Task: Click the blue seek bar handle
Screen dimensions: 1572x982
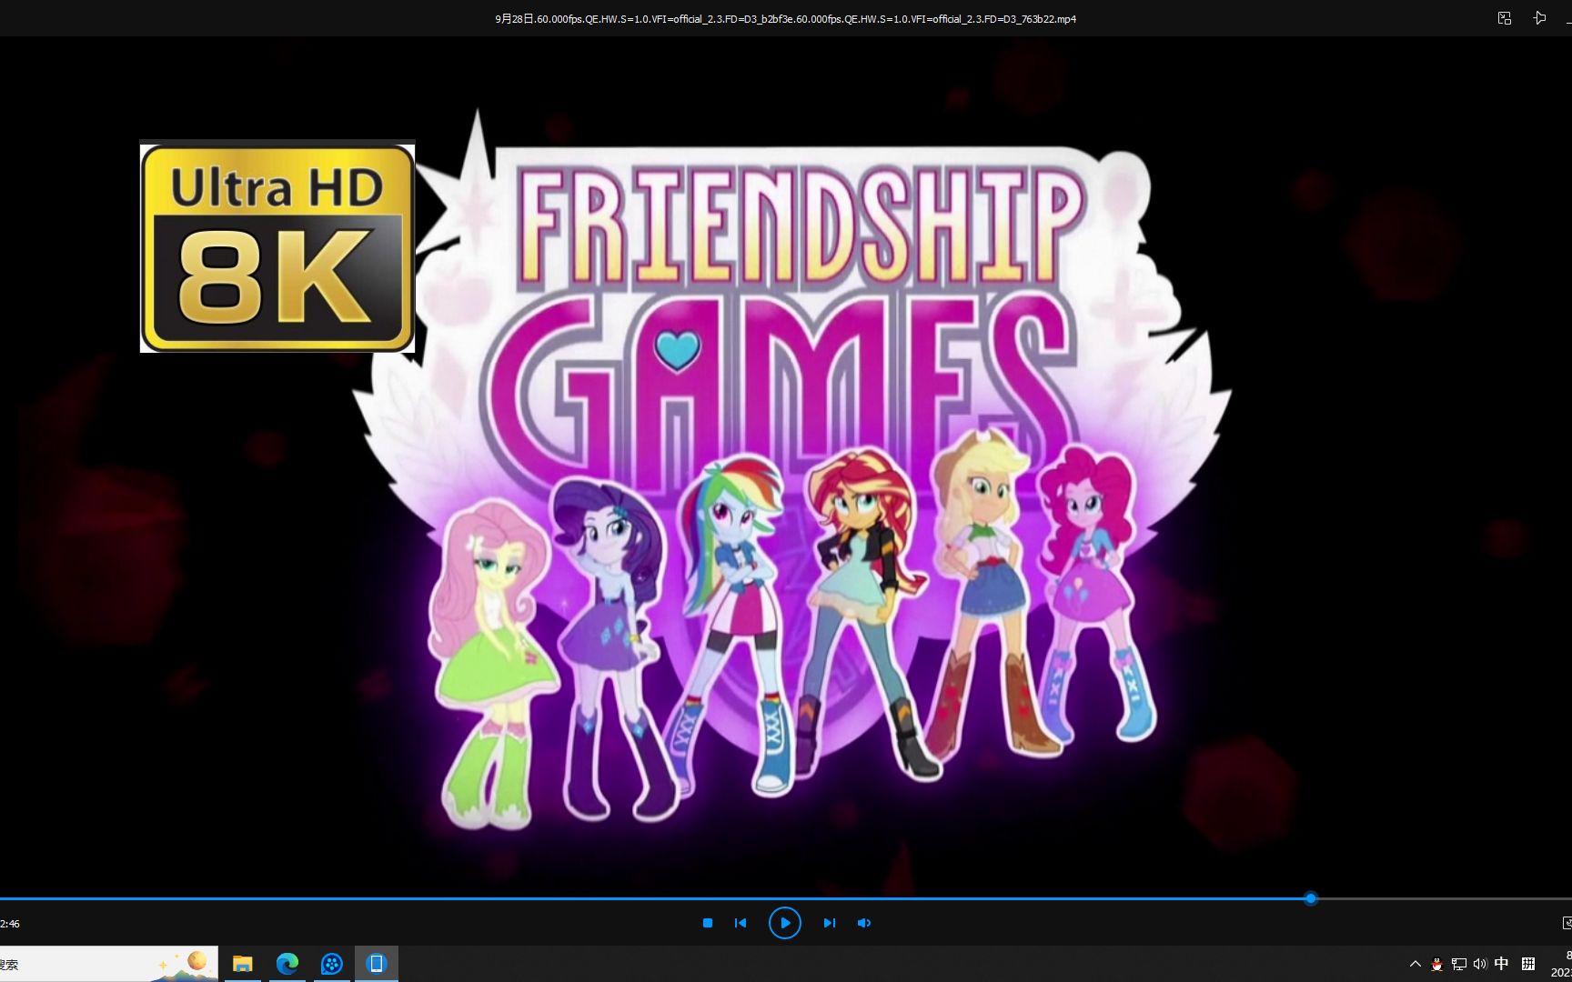Action: [1311, 898]
